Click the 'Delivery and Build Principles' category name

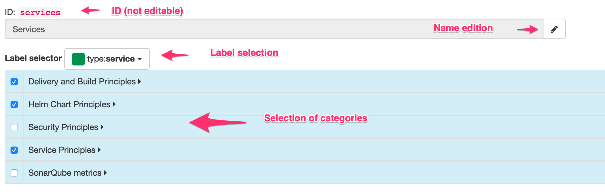[82, 82]
